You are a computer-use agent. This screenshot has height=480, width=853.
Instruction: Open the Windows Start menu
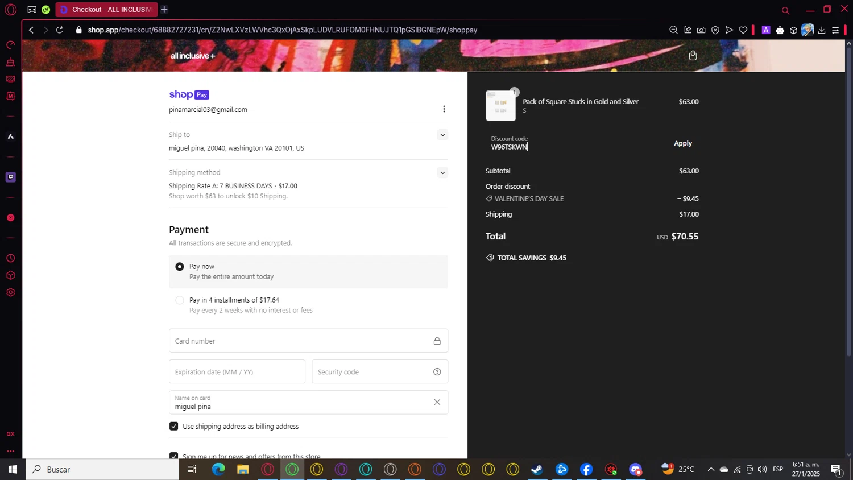(13, 469)
